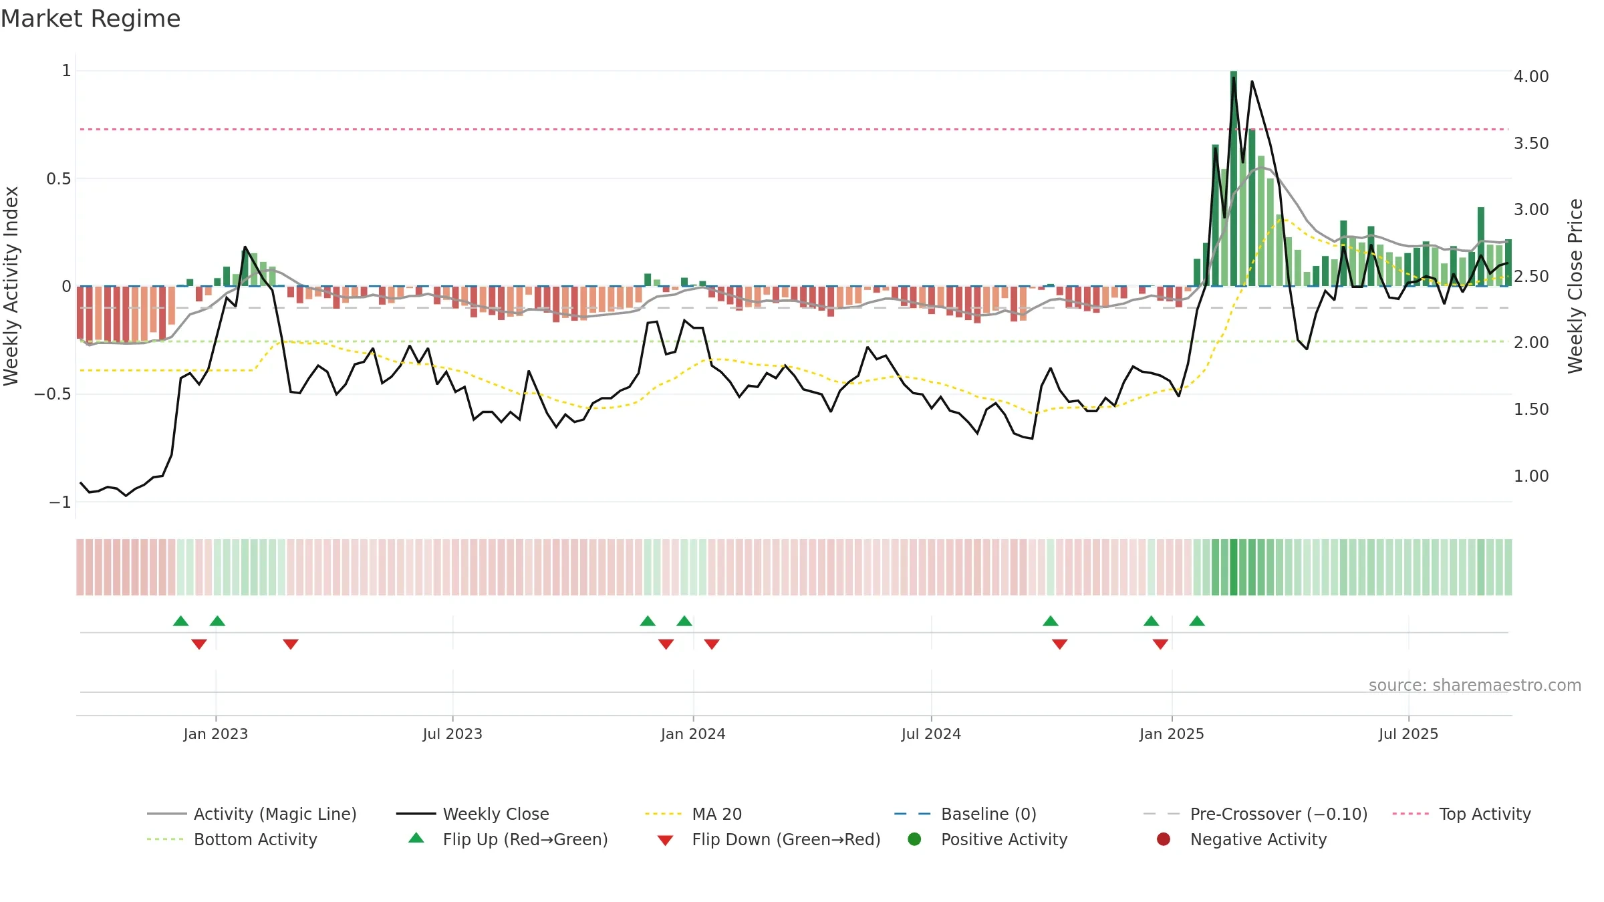
Task: Click the Jan 2023 axis label
Action: click(x=216, y=734)
